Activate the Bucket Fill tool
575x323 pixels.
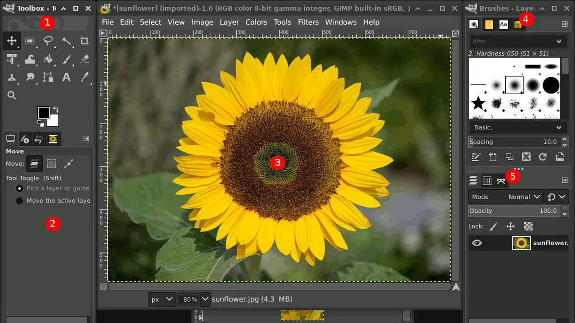[48, 59]
